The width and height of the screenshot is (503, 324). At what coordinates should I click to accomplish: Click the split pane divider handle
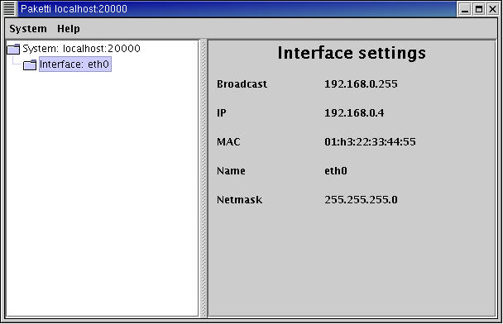tap(204, 179)
